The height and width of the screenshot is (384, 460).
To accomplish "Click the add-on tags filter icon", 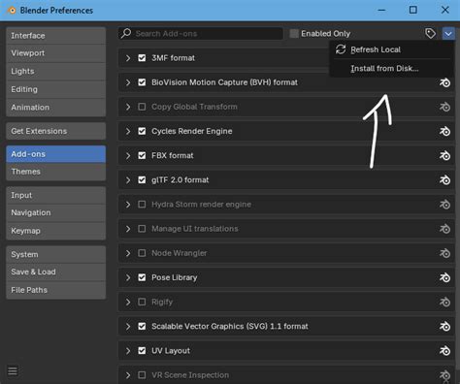I will coord(430,33).
